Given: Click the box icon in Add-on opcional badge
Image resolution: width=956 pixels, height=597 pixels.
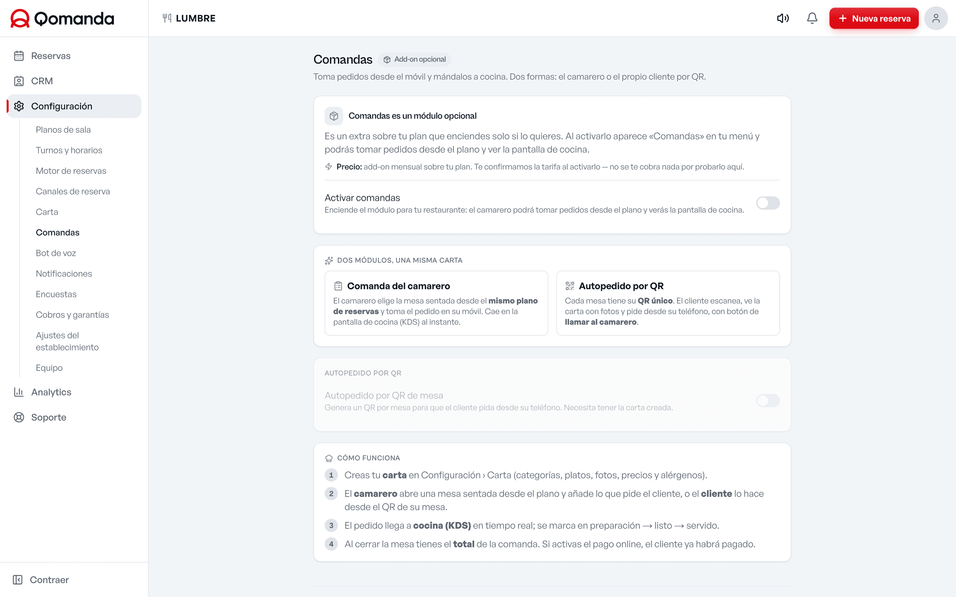Looking at the screenshot, I should tap(387, 59).
